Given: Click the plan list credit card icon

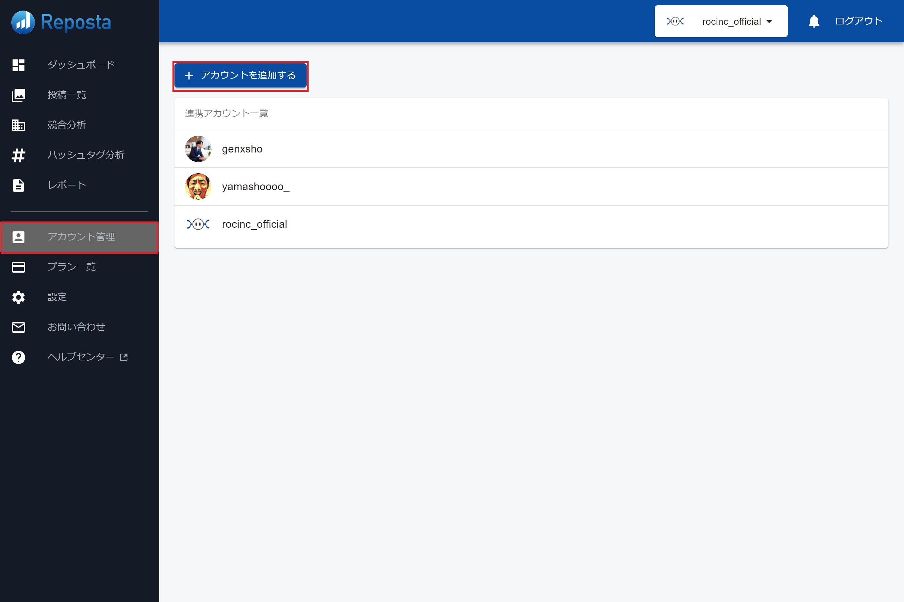Looking at the screenshot, I should [x=19, y=267].
